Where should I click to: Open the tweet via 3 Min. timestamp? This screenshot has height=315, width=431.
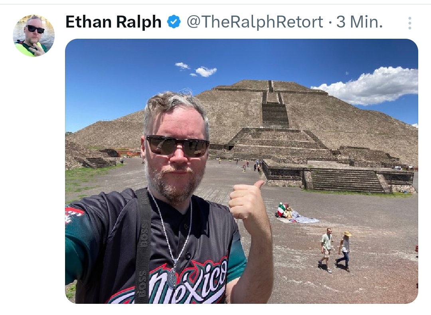(x=360, y=22)
